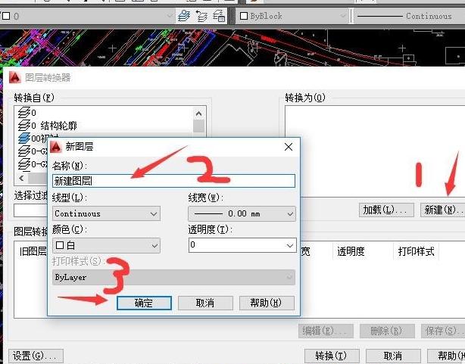
Task: Open the 线型 Continuous dropdown
Action: pyautogui.click(x=106, y=213)
